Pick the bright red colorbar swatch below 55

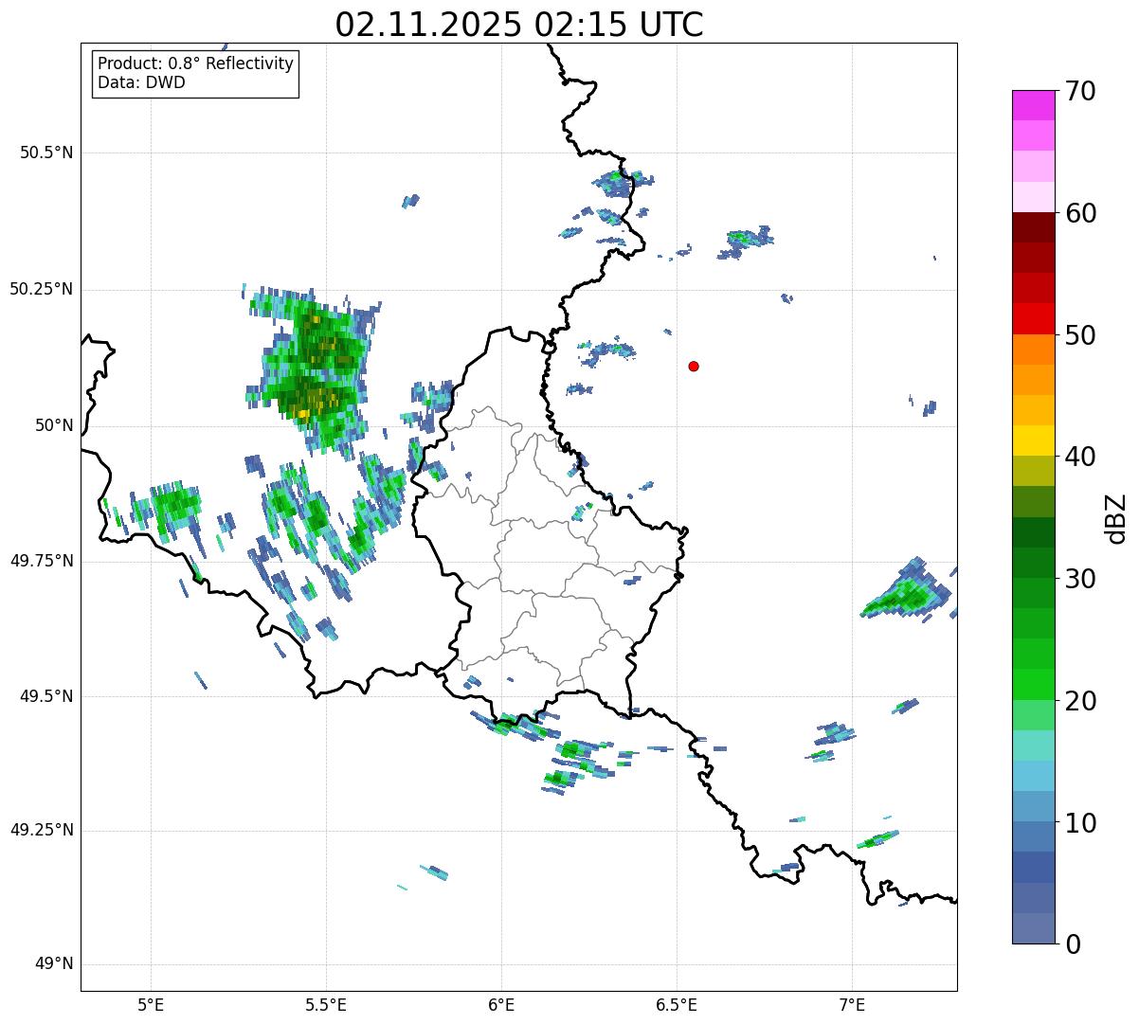coord(1033,318)
